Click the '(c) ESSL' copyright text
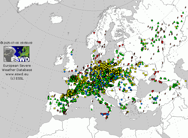Image resolution: width=188 pixels, height=138 pixels. [17, 78]
